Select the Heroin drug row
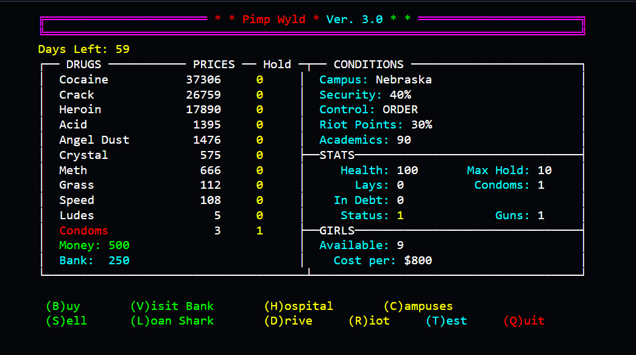This screenshot has width=636, height=355. click(x=161, y=110)
